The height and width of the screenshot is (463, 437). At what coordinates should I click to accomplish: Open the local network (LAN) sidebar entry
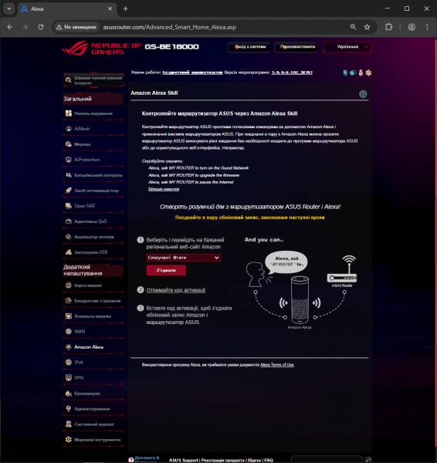coord(93,316)
